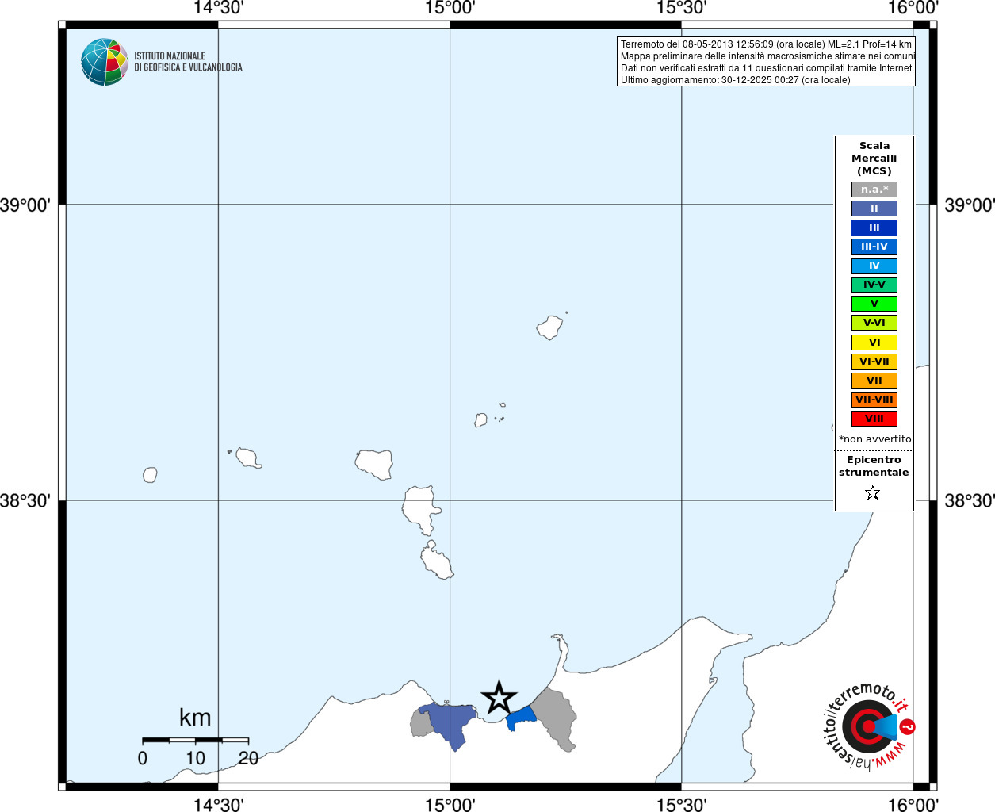Click the top '15°30'' longitude label
The width and height of the screenshot is (995, 812).
[681, 8]
